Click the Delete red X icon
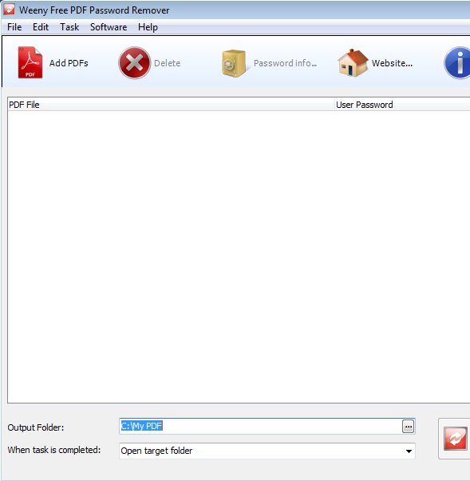This screenshot has width=470, height=481. coord(135,63)
